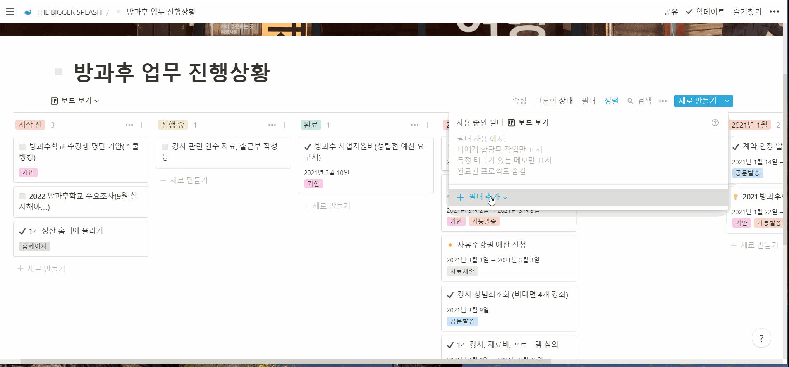
Task: Click the page icon beside the title 방과후 업무 진행상황
Action: [59, 72]
